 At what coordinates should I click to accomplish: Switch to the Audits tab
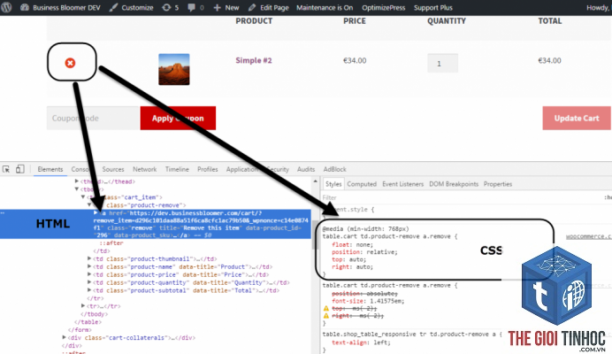click(306, 169)
